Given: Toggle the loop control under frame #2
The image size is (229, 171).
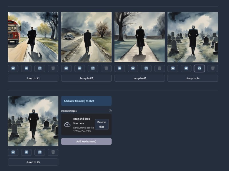Looking at the screenshot, I should click(x=93, y=69).
